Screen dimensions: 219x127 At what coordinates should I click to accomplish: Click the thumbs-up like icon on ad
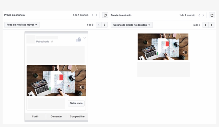coord(79,39)
